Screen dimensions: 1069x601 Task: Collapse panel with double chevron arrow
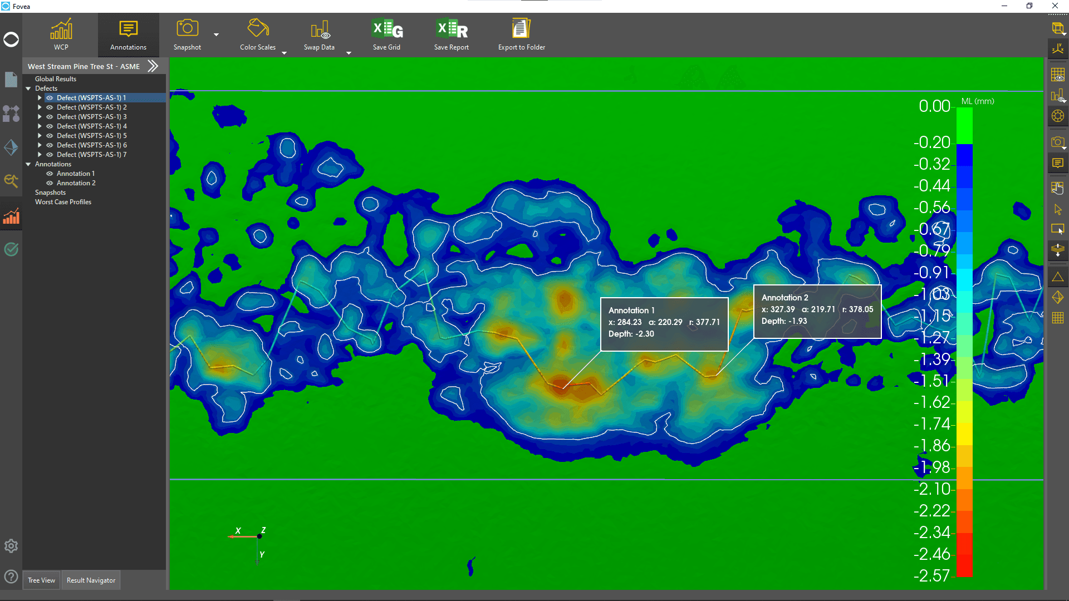(153, 66)
